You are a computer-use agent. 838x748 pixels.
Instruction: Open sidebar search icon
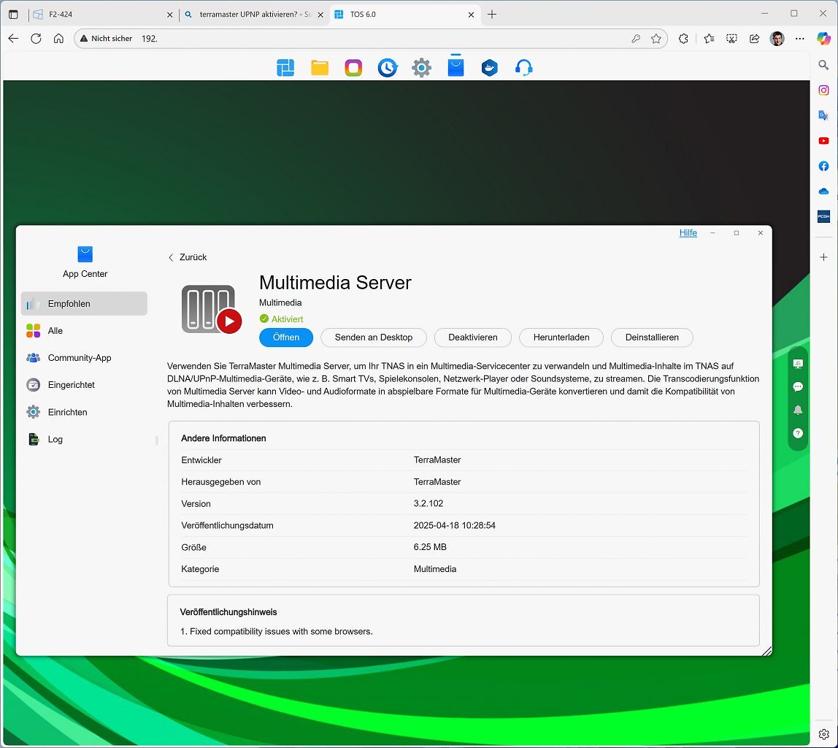coord(823,65)
